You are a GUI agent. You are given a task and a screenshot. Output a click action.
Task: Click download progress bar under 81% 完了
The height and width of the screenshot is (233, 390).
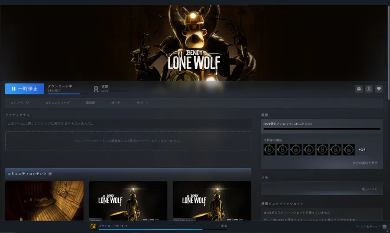[68, 94]
